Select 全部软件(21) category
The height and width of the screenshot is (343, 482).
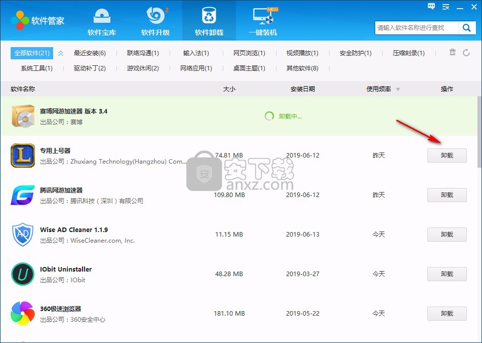(32, 53)
